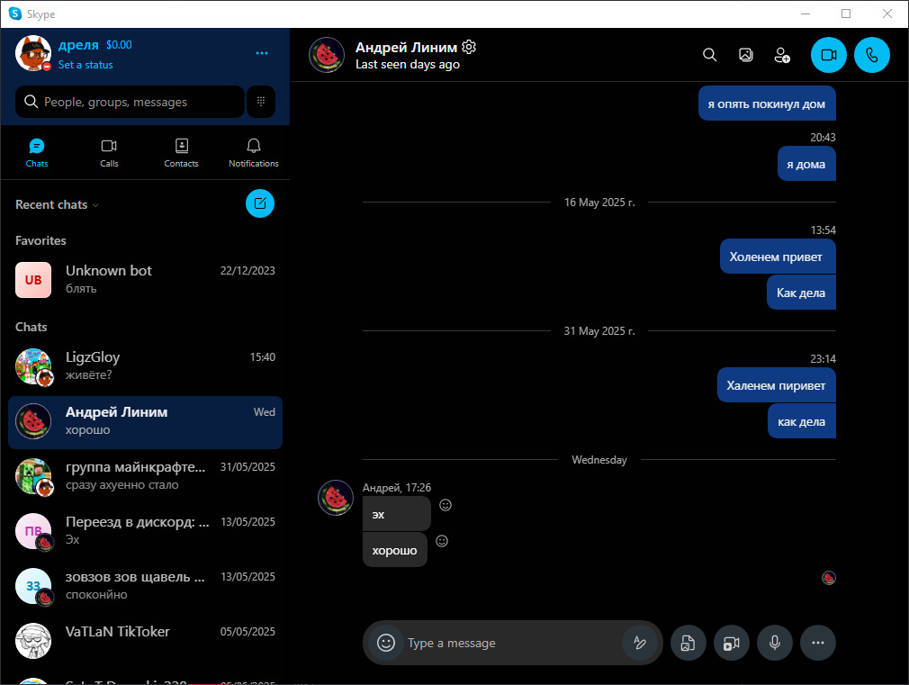Switch to the Contacts tab
Screen dimensions: 909x685
coord(182,154)
